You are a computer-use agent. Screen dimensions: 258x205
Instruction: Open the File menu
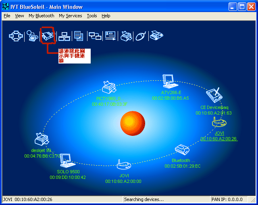click(x=7, y=16)
